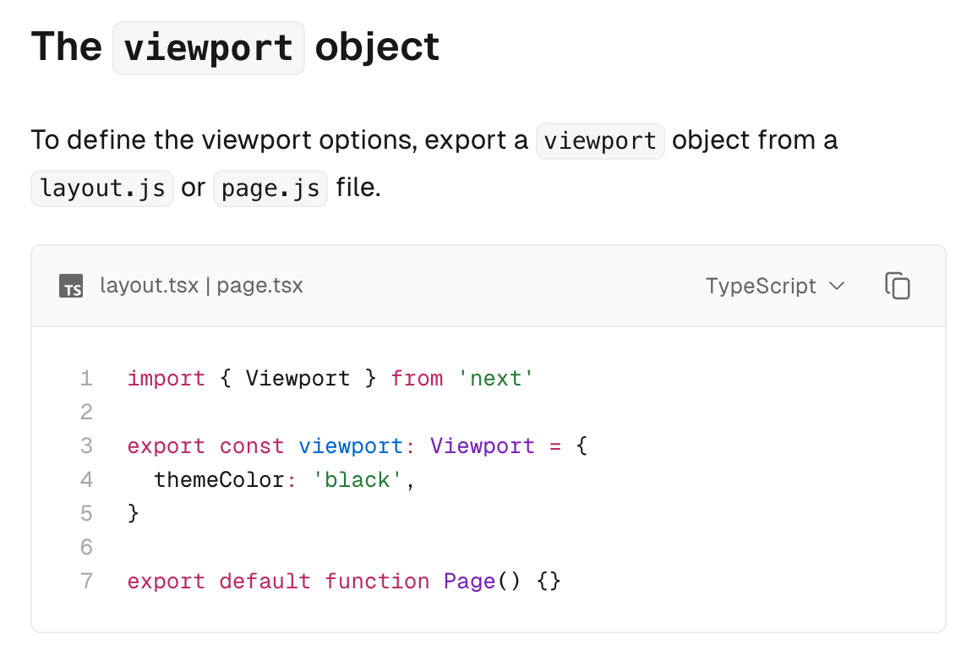Viewport: 972px width, 656px height.
Task: Click the layout.js inline code
Action: point(102,188)
